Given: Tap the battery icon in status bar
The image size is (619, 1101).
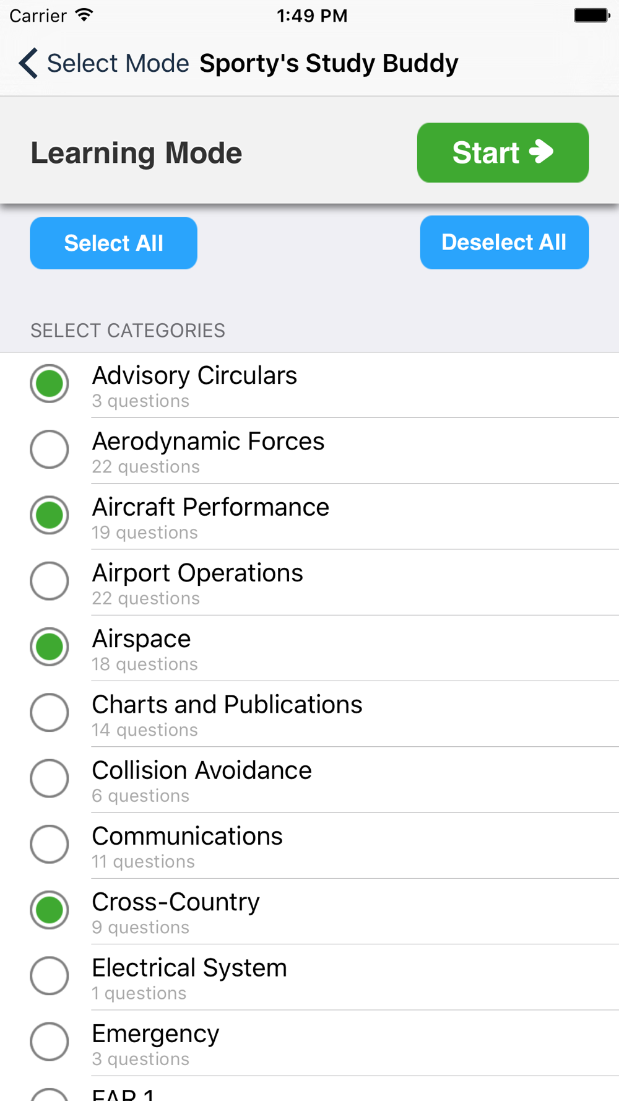Looking at the screenshot, I should pos(591,15).
